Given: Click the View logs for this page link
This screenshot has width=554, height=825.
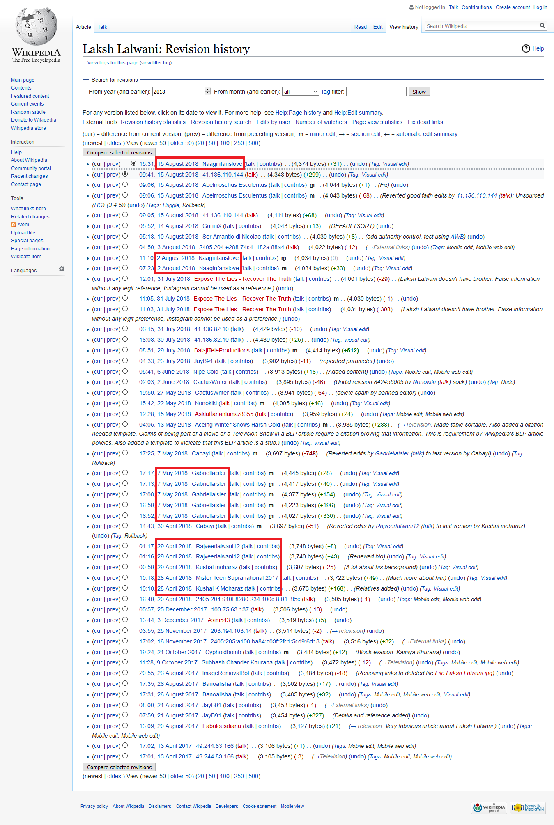Looking at the screenshot, I should pyautogui.click(x=113, y=63).
